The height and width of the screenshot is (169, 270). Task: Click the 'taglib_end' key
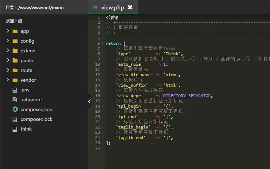tap(131, 138)
